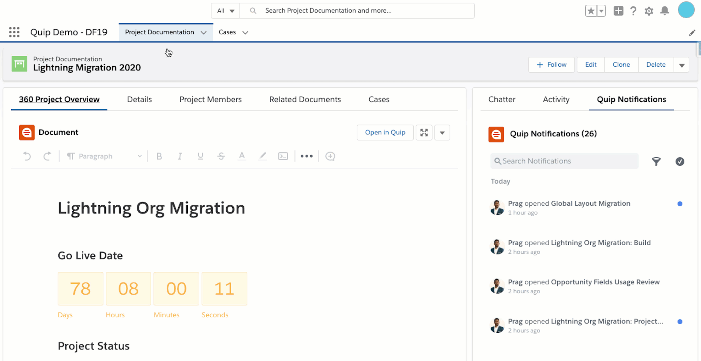Click the Delete button

[x=656, y=64]
